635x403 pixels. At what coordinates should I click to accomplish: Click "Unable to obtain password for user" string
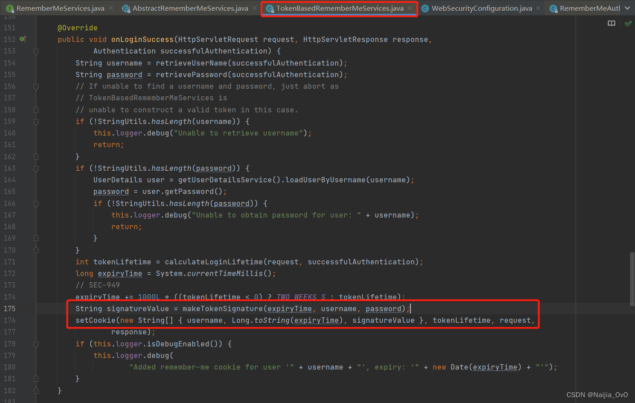(276, 215)
